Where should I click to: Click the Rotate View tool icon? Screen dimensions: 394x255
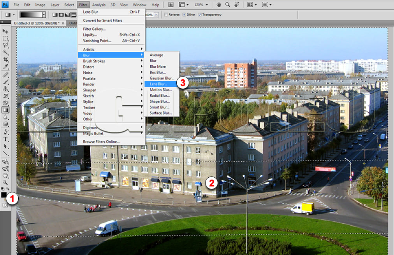[237, 5]
